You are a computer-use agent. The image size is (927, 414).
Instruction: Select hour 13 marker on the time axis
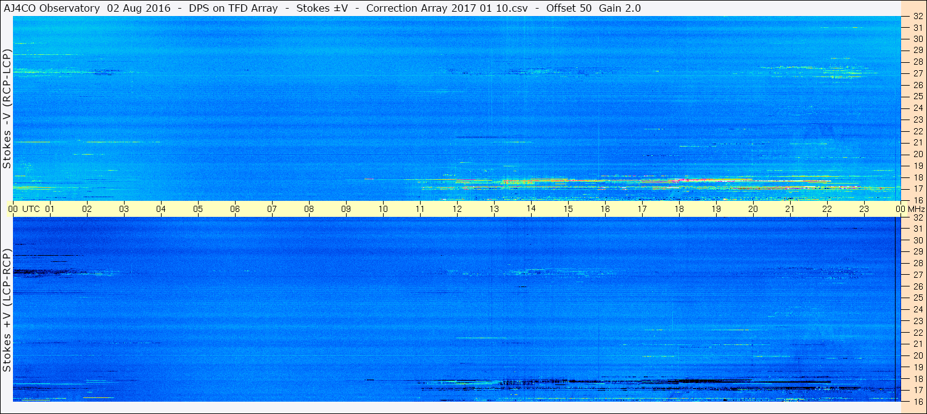pos(494,209)
